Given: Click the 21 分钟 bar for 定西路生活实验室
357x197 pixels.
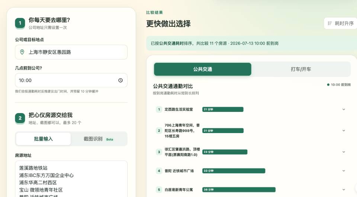Looking at the screenshot, I should click(x=223, y=109).
